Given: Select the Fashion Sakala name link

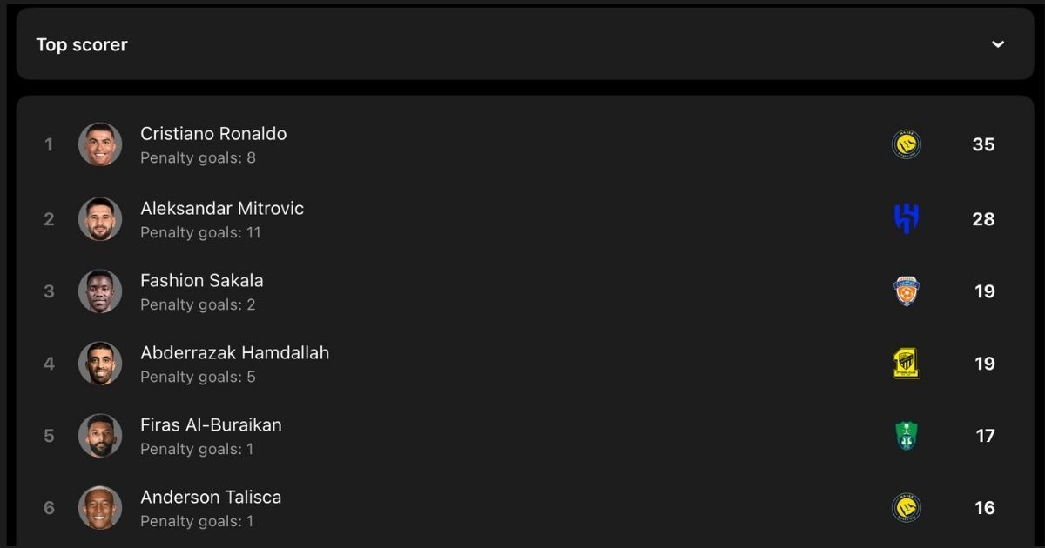Looking at the screenshot, I should pos(202,281).
